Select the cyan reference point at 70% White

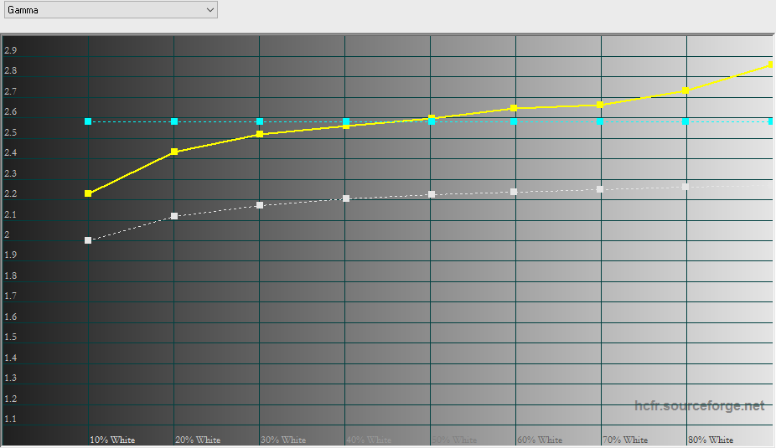600,121
